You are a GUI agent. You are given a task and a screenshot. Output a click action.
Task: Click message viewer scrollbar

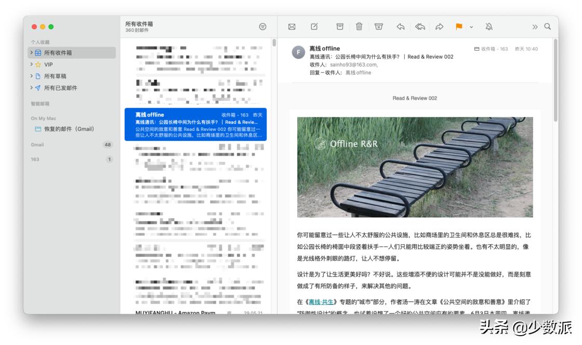coord(555,81)
